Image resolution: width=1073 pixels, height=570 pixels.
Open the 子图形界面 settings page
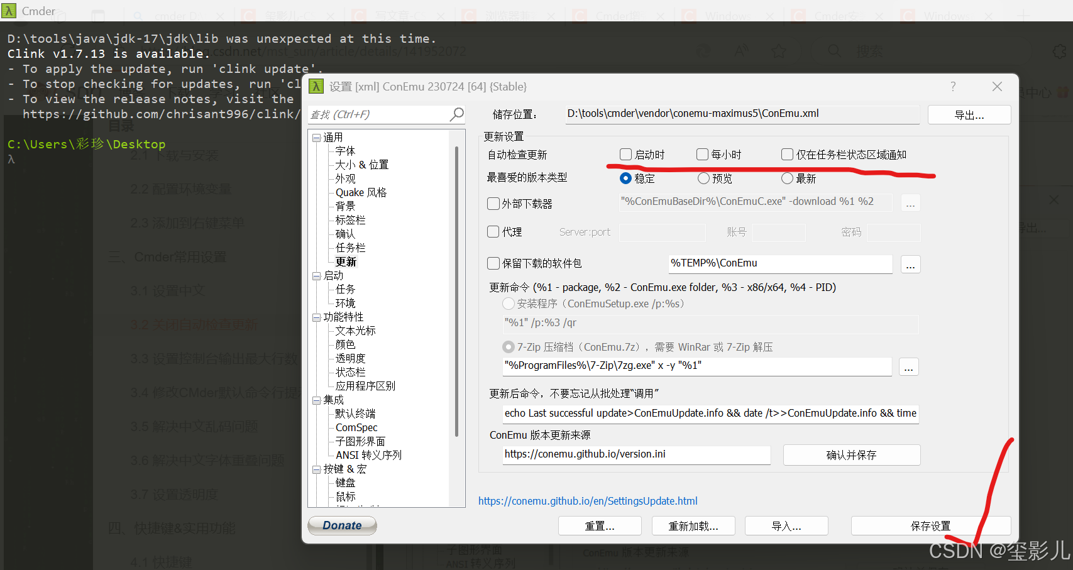click(x=360, y=441)
